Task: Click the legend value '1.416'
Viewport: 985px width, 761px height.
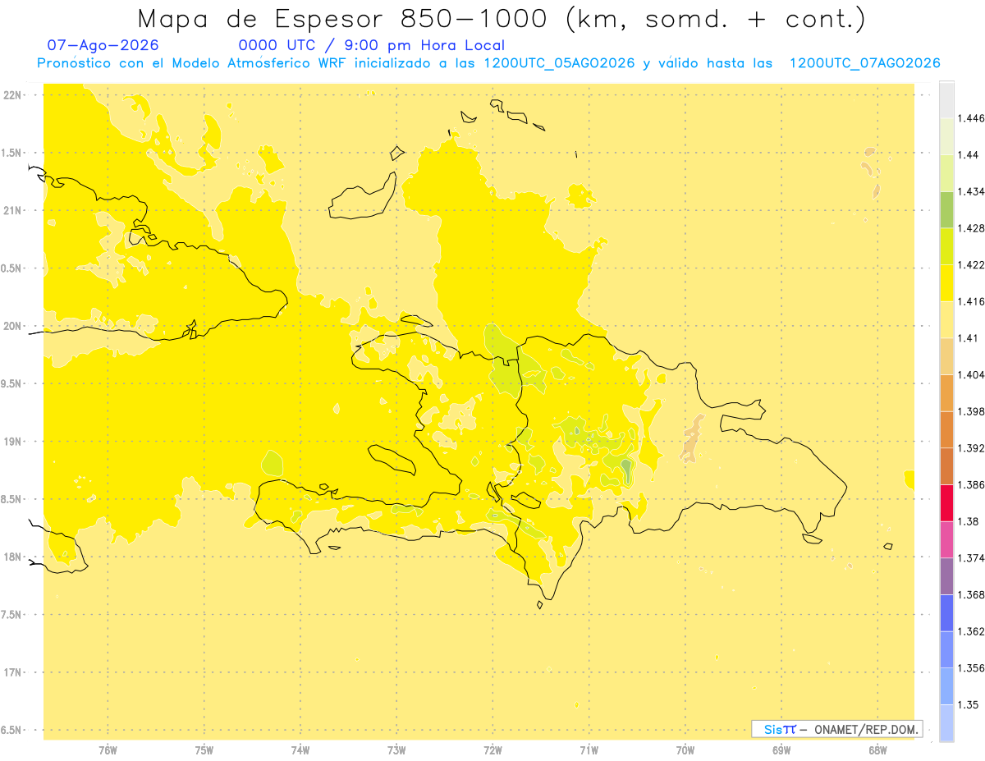Action: (972, 301)
